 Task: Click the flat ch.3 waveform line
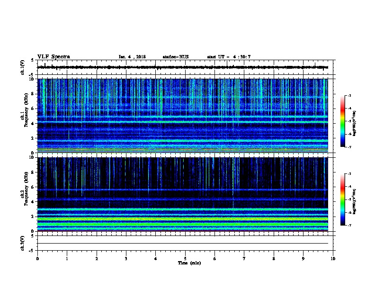point(183,244)
